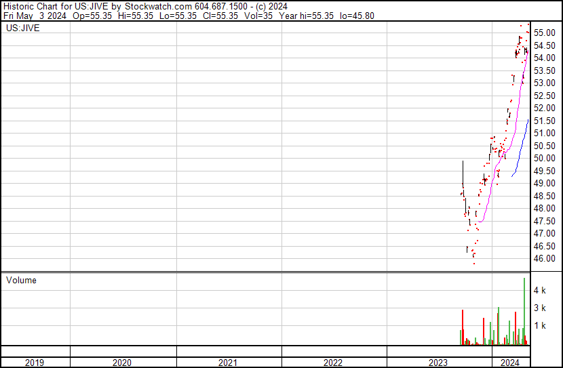The image size is (563, 368).
Task: Click the 49.50 price axis label
Action: [544, 171]
